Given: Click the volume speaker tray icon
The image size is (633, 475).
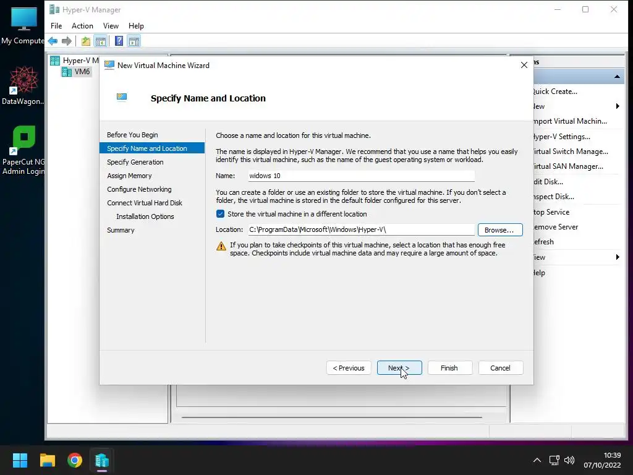Looking at the screenshot, I should coord(569,460).
